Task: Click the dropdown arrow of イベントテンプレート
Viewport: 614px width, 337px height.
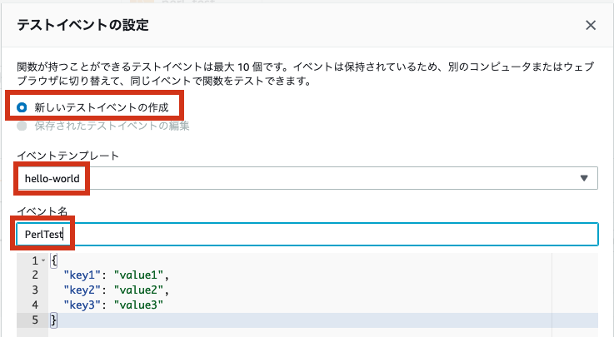Action: coord(584,178)
